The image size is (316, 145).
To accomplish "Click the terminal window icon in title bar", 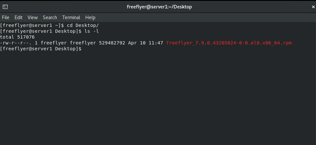I will pos(5,7).
